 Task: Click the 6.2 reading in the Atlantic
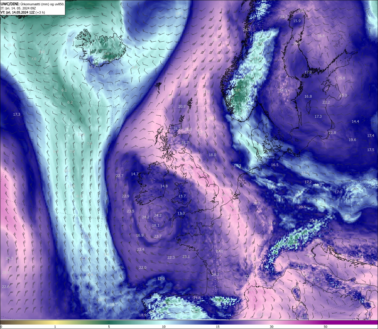[x=70, y=102]
